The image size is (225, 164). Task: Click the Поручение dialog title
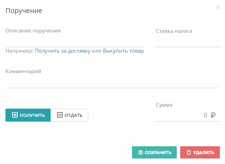24,11
